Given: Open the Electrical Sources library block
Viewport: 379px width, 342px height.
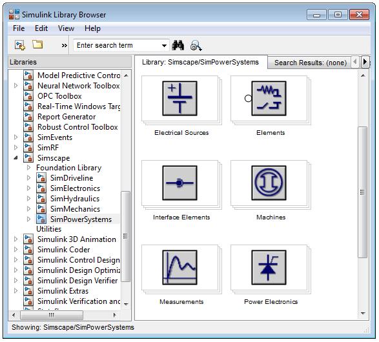Looking at the screenshot, I should point(179,98).
